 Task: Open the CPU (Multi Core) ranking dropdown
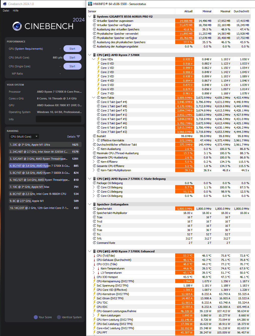[x=24, y=137]
